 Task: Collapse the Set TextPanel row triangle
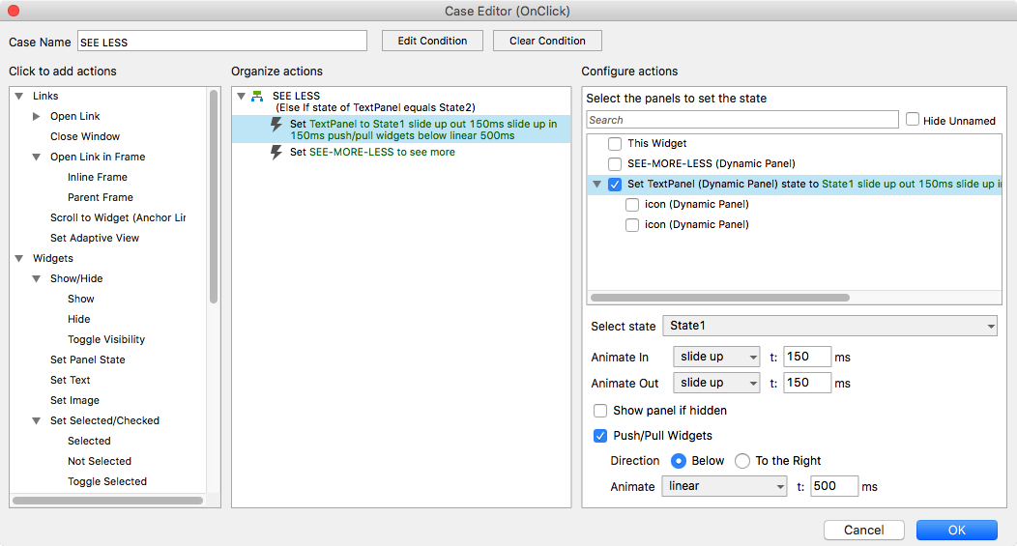tap(596, 184)
